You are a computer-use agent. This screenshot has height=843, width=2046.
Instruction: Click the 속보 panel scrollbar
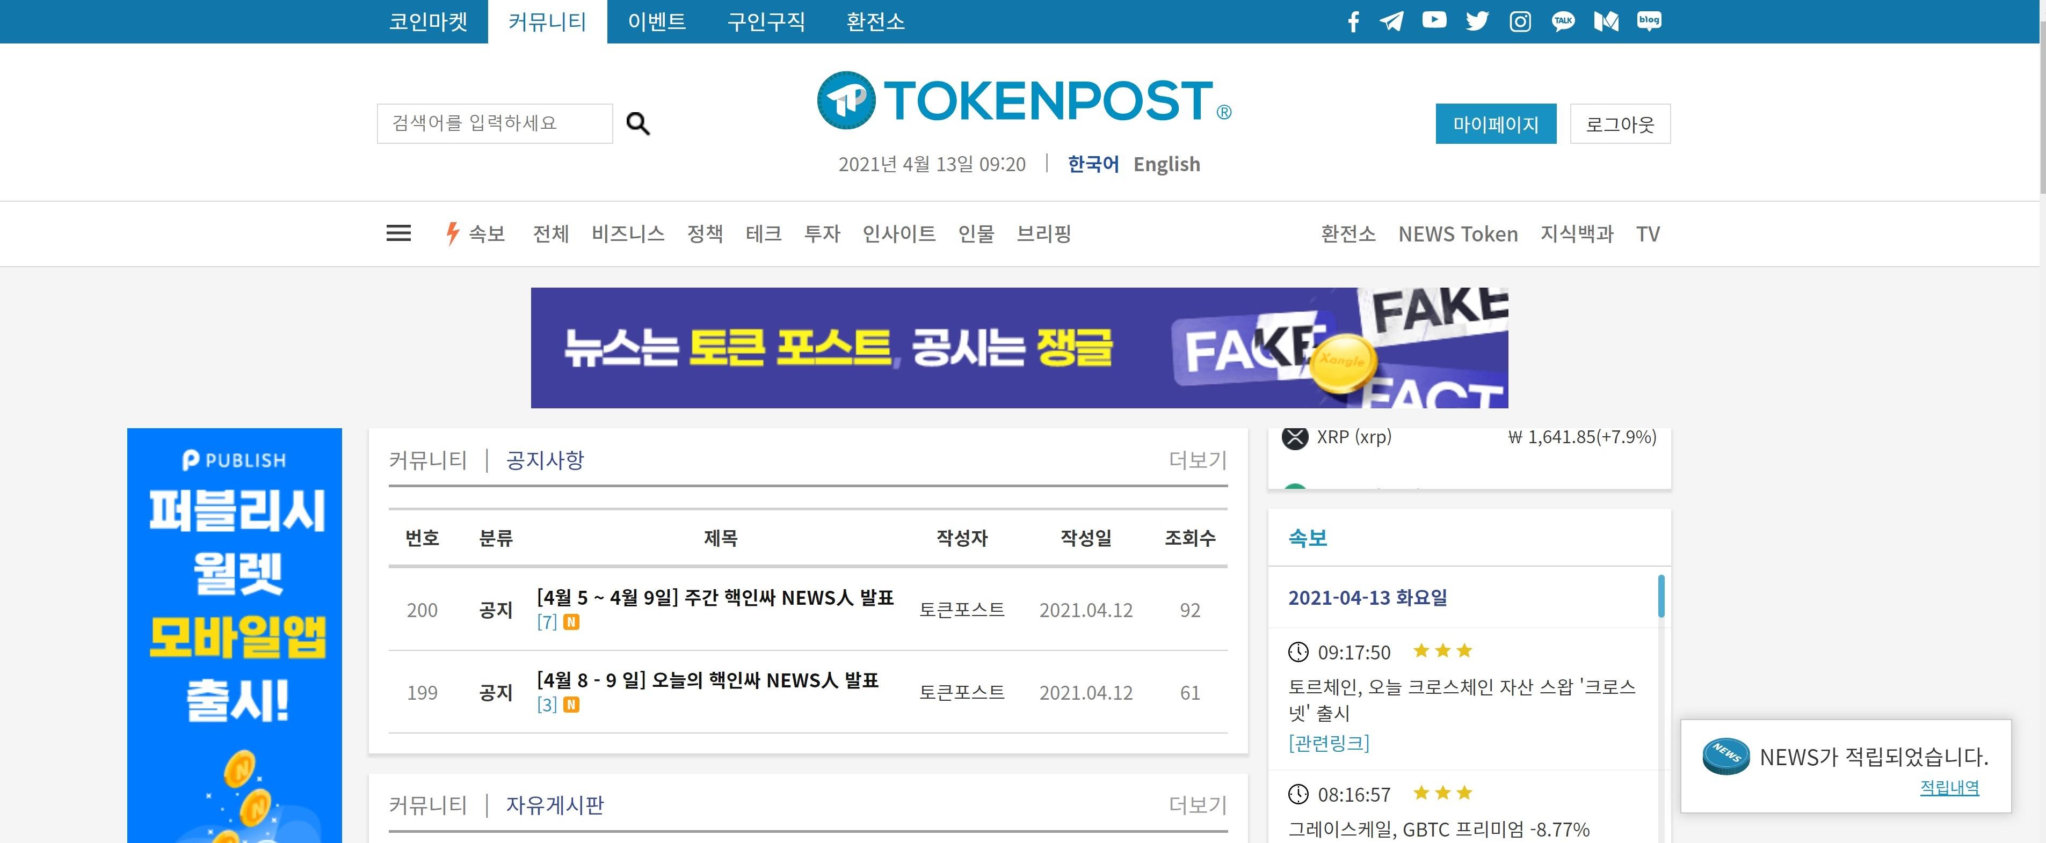1661,595
